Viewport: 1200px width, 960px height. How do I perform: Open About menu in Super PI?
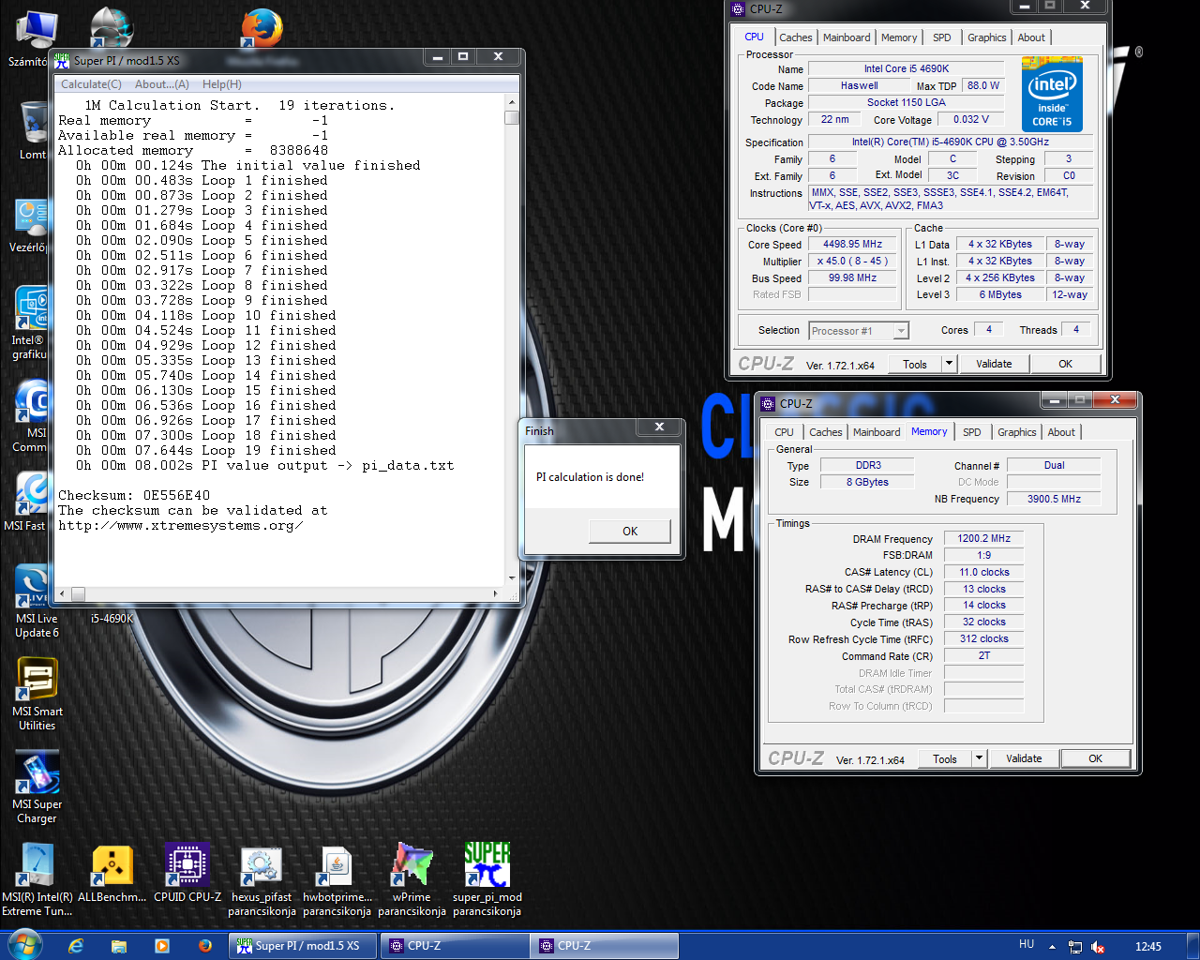[x=162, y=84]
